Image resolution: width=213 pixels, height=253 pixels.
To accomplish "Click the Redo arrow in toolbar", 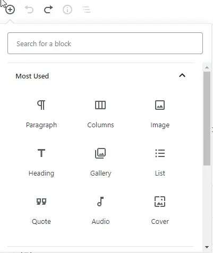I will tap(48, 10).
